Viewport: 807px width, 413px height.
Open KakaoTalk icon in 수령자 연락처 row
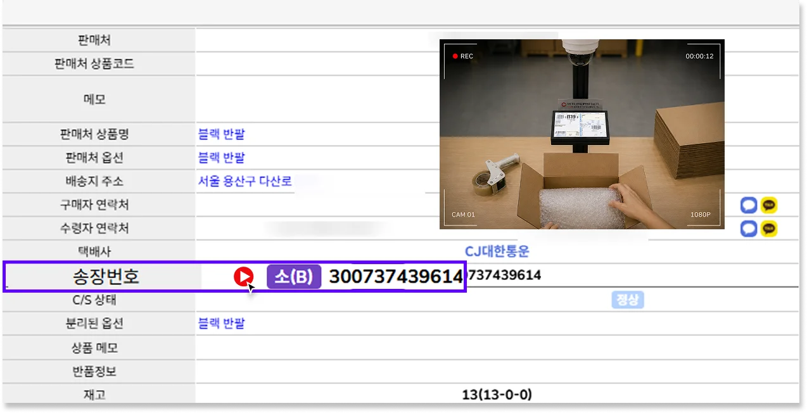(769, 229)
